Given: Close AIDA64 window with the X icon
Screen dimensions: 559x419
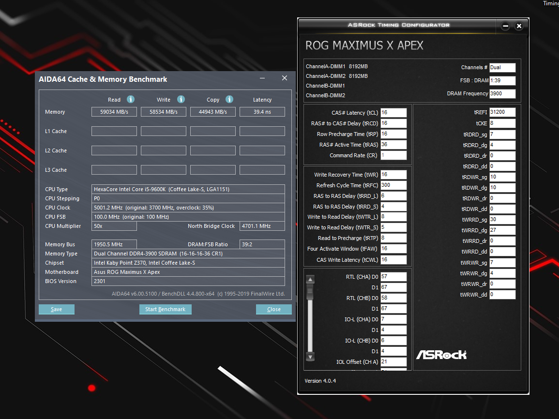Looking at the screenshot, I should [x=285, y=78].
